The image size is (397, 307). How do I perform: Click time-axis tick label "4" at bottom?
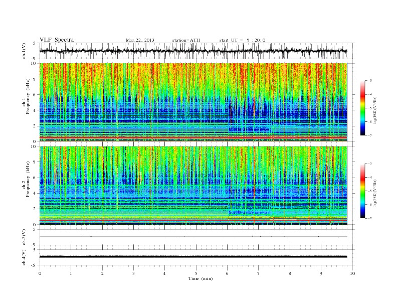point(164,273)
